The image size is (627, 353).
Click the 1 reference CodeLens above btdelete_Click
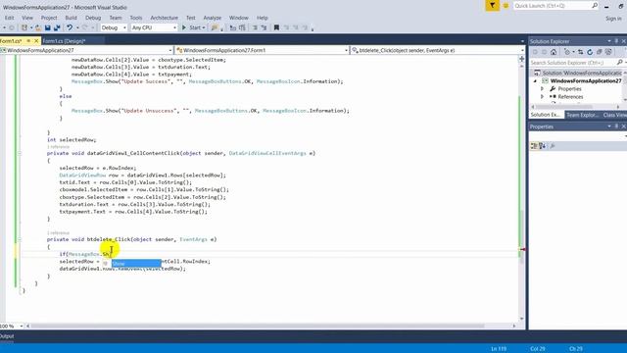(x=59, y=233)
